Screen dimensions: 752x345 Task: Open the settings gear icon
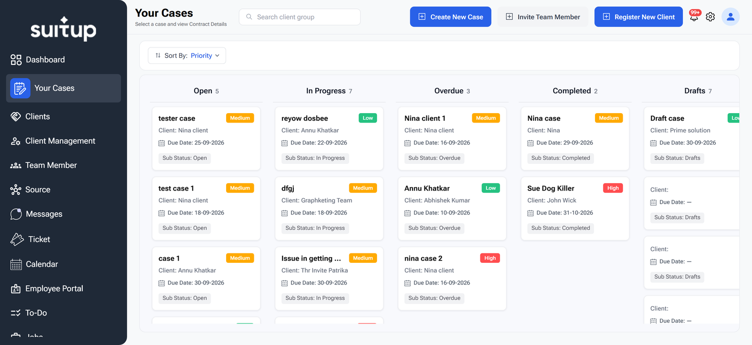710,17
